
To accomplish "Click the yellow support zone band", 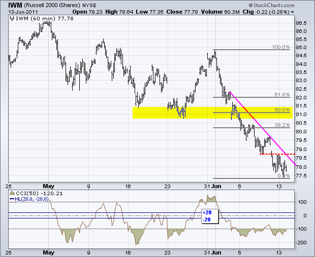I will tap(212, 113).
